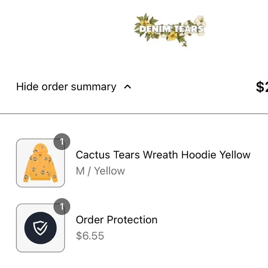The width and height of the screenshot is (268, 268).
Task: Click the Hide order summary text
Action: (x=66, y=87)
